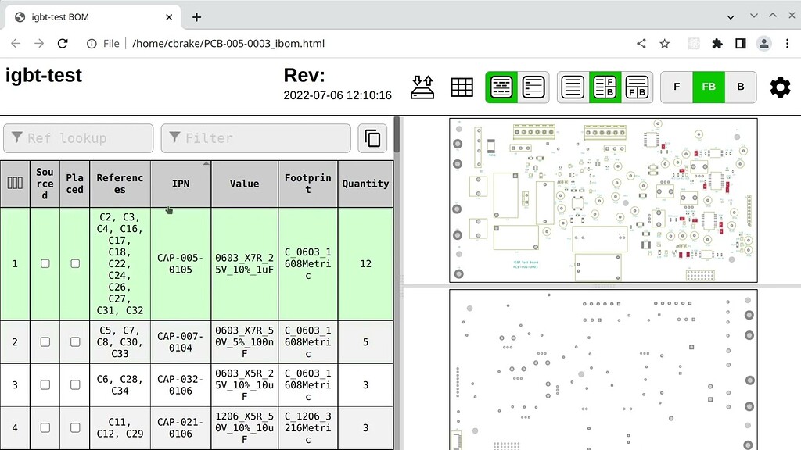
Task: Enable Sourced for the C6, C28, C34 row
Action: coord(45,384)
